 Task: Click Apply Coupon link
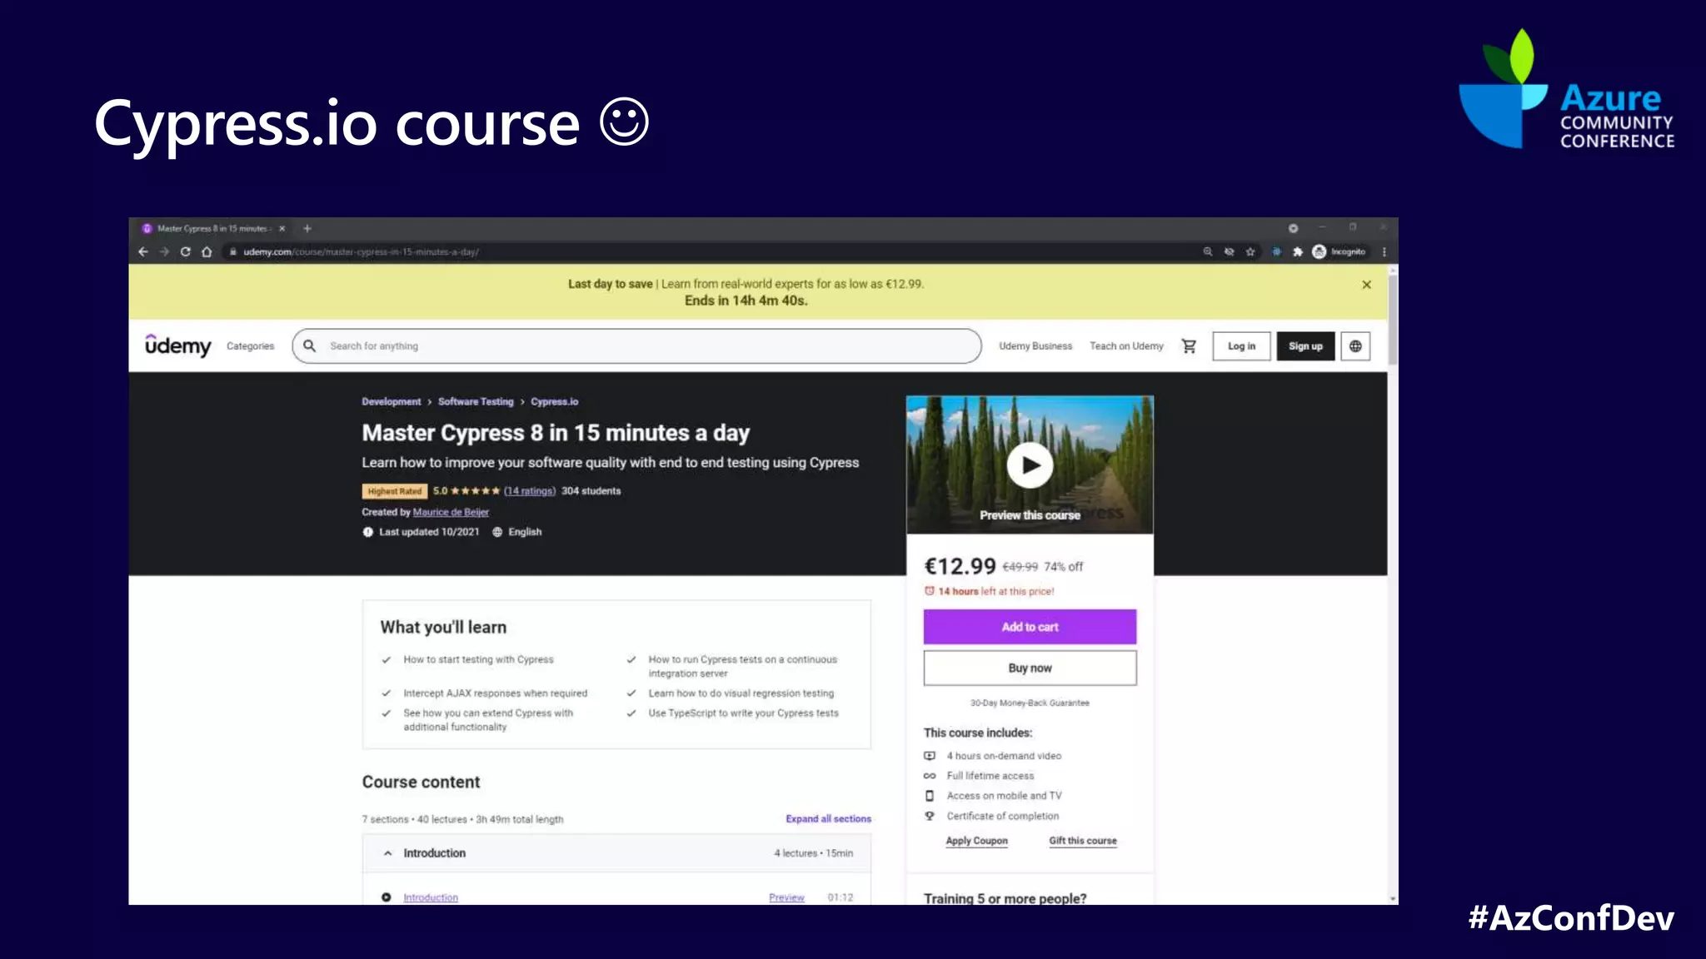click(x=976, y=841)
